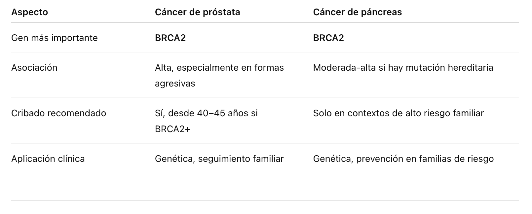532x214 pixels.
Task: Click "Alta, especialmente en formas" text
Action: coord(219,68)
